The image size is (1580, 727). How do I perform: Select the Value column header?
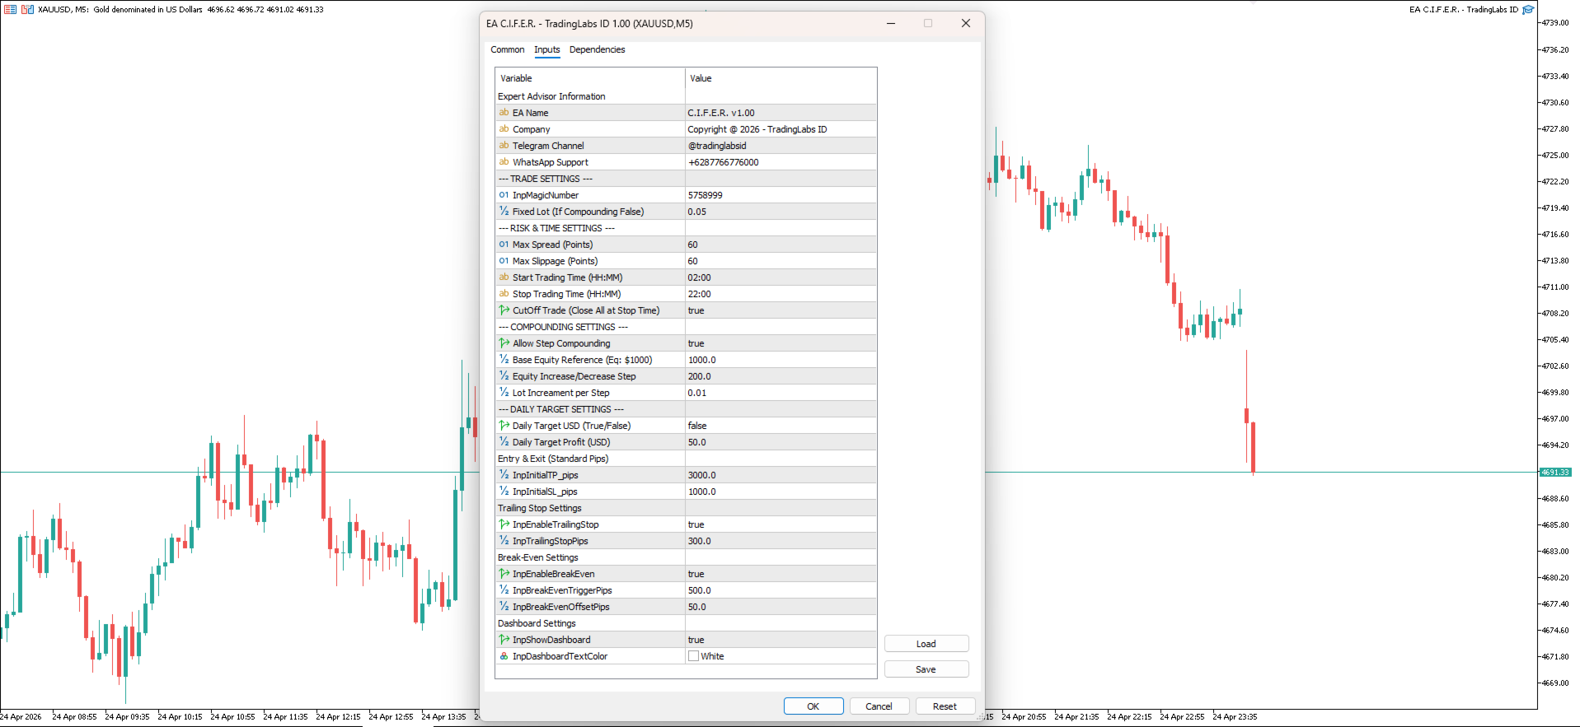point(781,78)
